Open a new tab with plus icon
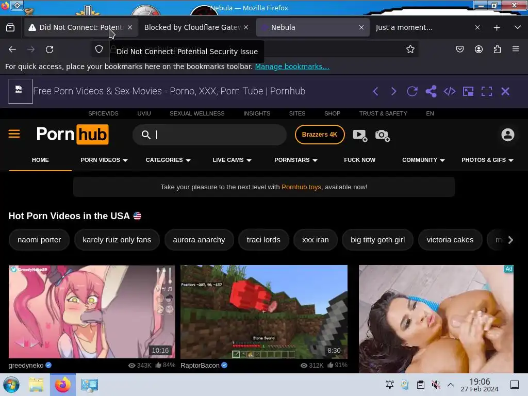The image size is (528, 396). click(497, 28)
